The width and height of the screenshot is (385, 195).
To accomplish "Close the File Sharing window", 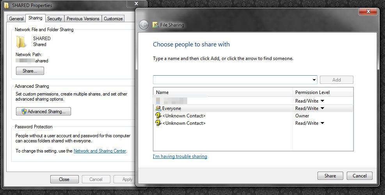I will coord(368,12).
